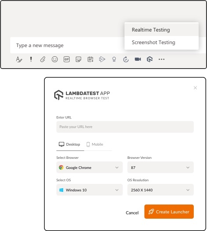Click the LambdaTest App logo in dialog

tap(82, 95)
